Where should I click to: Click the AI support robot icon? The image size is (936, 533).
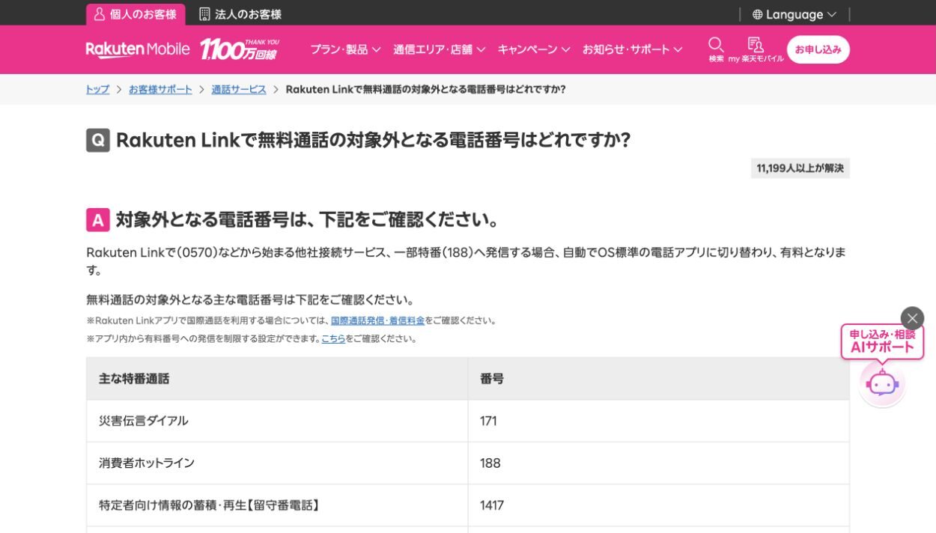coord(882,384)
